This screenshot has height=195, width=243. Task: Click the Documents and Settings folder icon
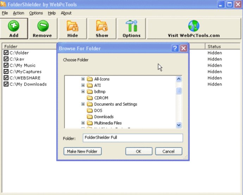pos(89,104)
